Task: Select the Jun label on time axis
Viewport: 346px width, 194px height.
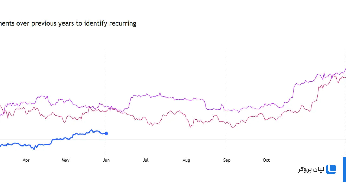Action: 106,160
